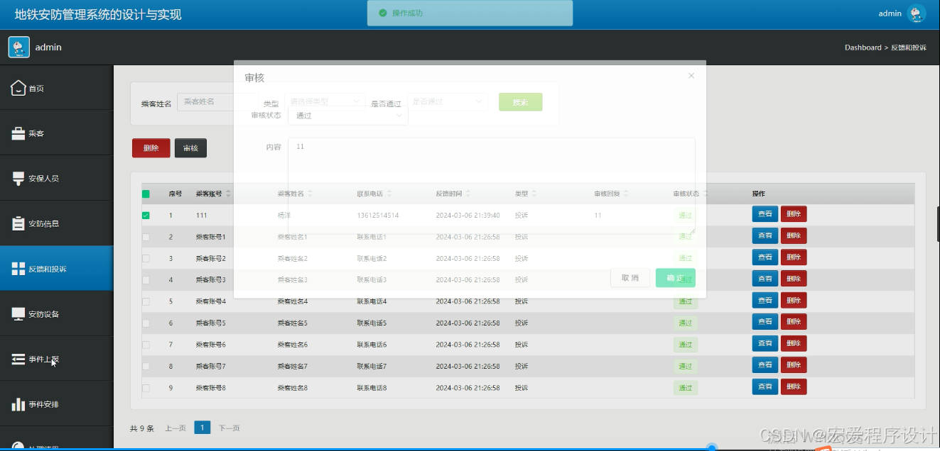Screen dimensions: 940x451
Task: Click phone number 13612514514
Action: pyautogui.click(x=378, y=216)
